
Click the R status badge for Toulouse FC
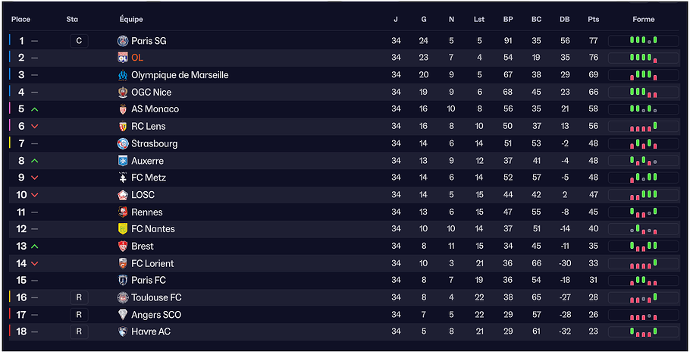[x=79, y=297]
